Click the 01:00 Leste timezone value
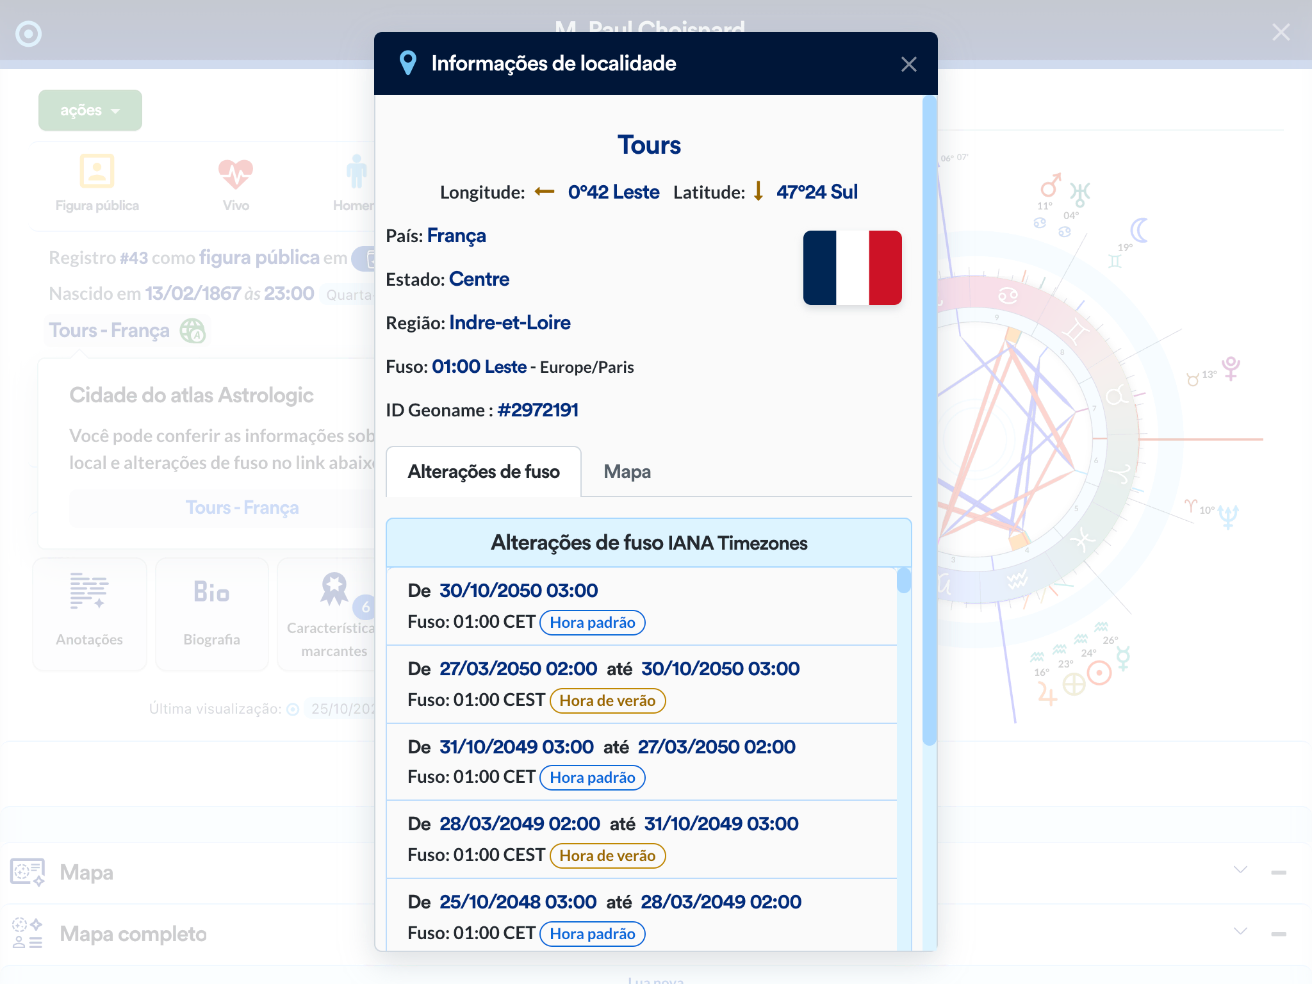Viewport: 1312px width, 984px height. [479, 367]
